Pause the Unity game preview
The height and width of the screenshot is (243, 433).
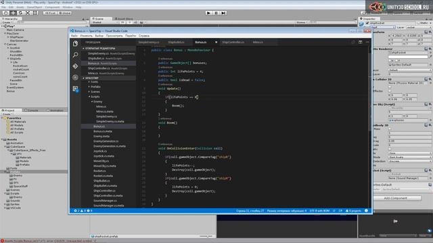tap(216, 13)
